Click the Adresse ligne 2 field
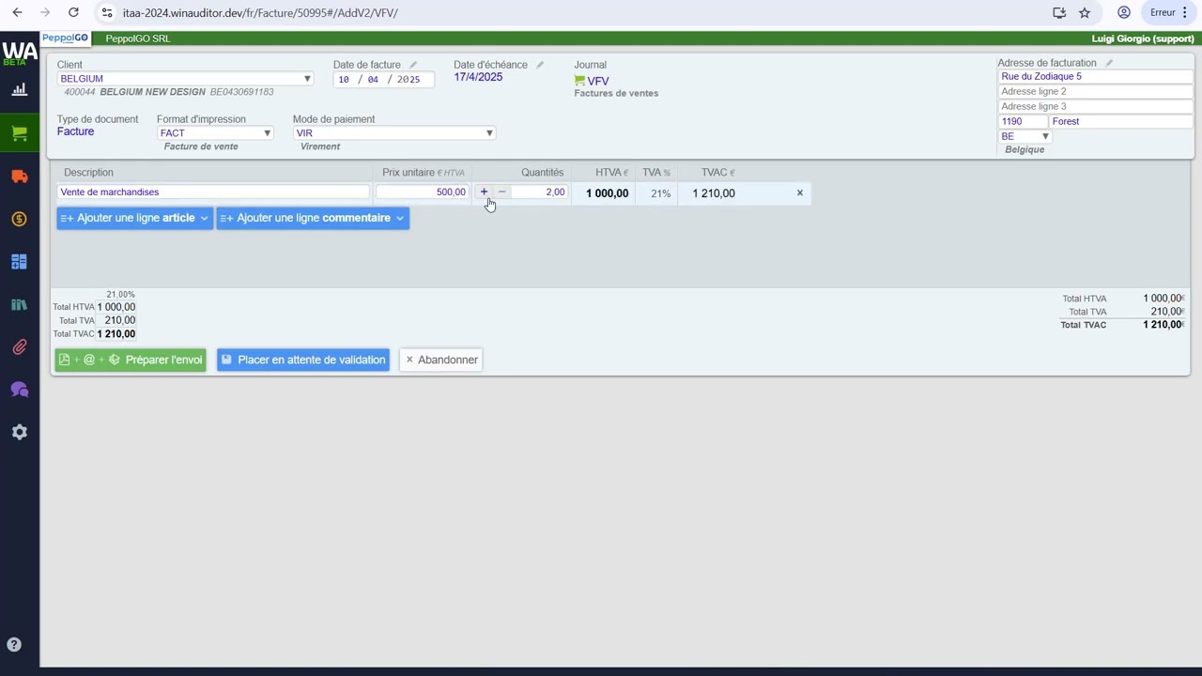The width and height of the screenshot is (1202, 676). click(1095, 92)
